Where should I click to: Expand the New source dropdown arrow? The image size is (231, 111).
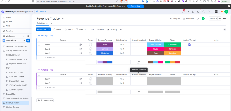[49, 29]
